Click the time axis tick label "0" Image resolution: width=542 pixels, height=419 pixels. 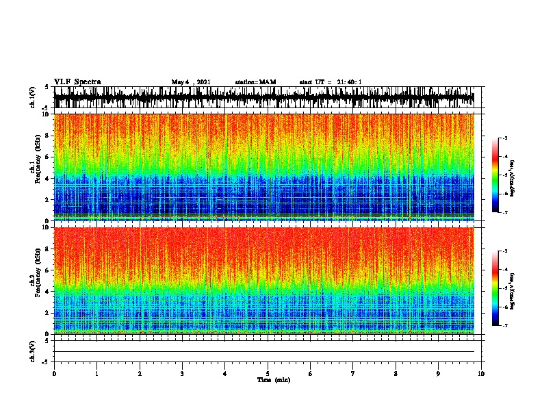coord(54,373)
